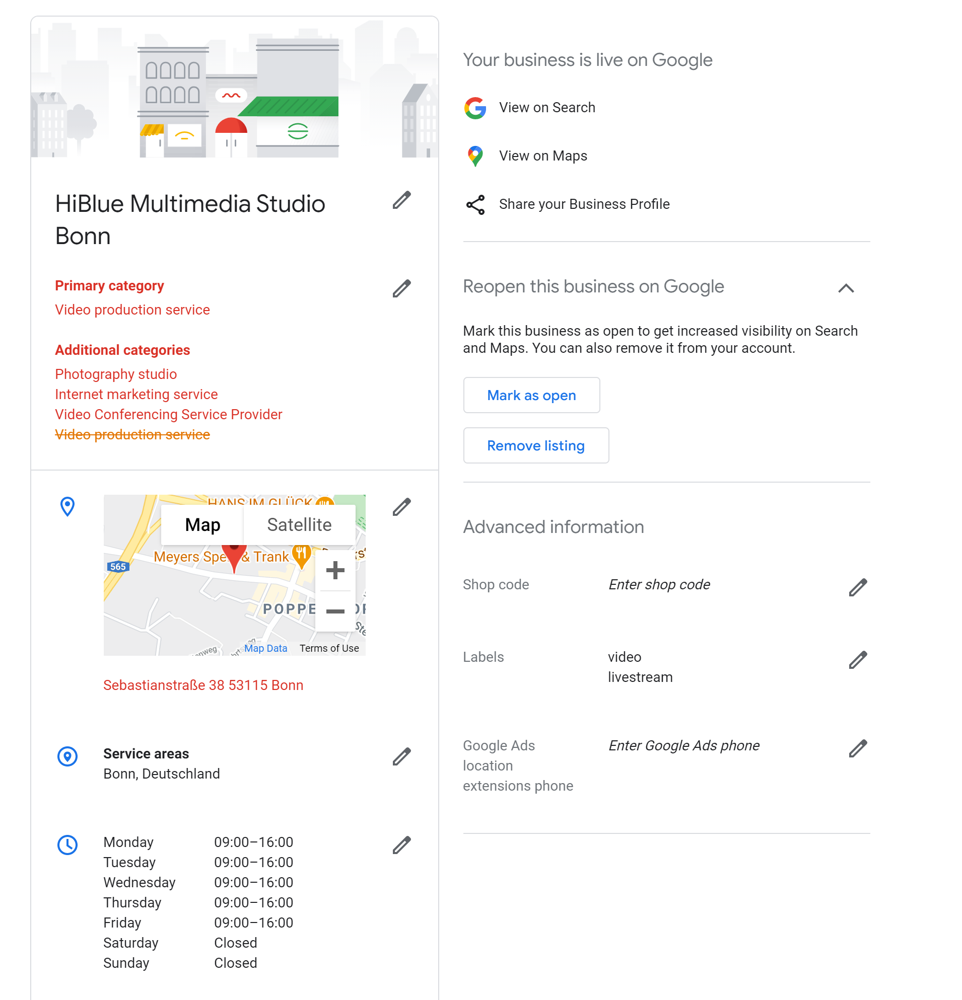
Task: Click Monday hours row
Action: click(x=198, y=842)
